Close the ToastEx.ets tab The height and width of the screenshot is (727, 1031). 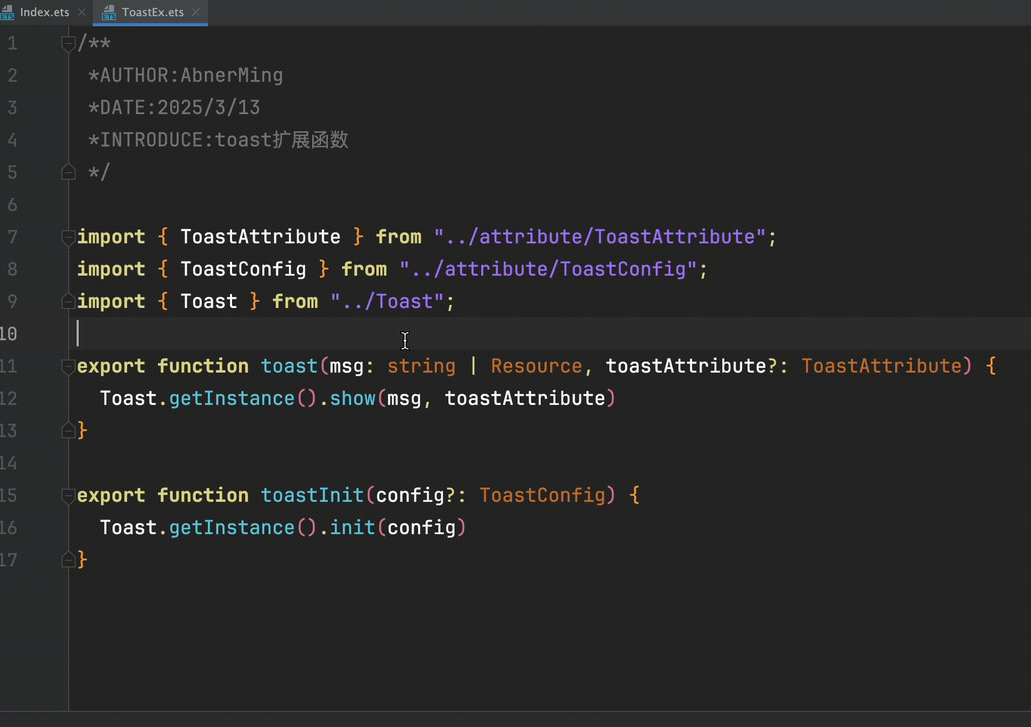point(196,12)
